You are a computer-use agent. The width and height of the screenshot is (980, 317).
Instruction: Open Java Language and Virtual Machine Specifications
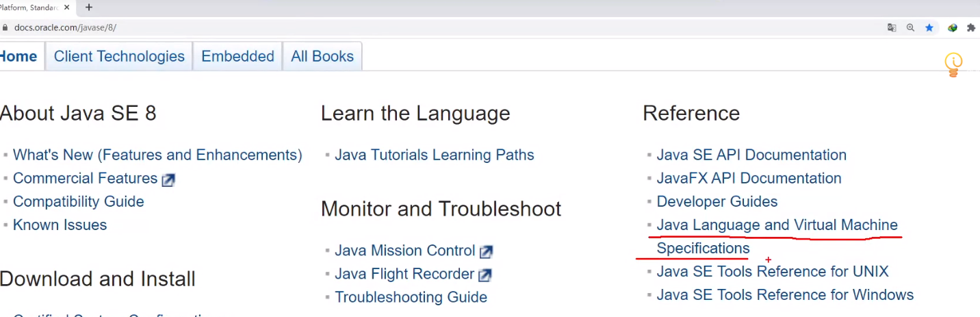[x=777, y=237]
